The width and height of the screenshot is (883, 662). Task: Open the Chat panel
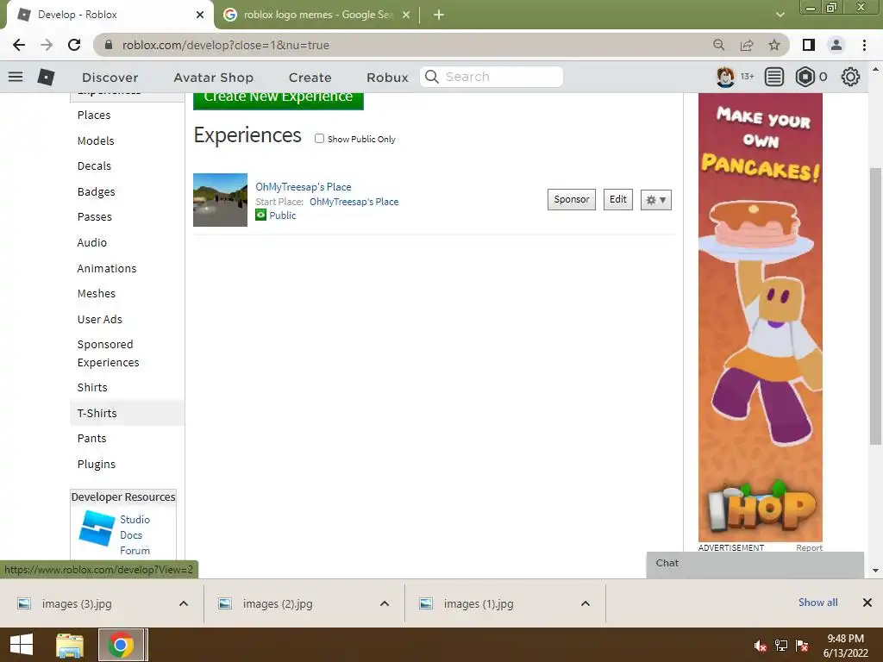coord(755,564)
